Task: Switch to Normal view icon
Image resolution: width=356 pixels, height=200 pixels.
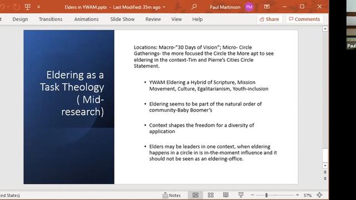Action: 195,195
